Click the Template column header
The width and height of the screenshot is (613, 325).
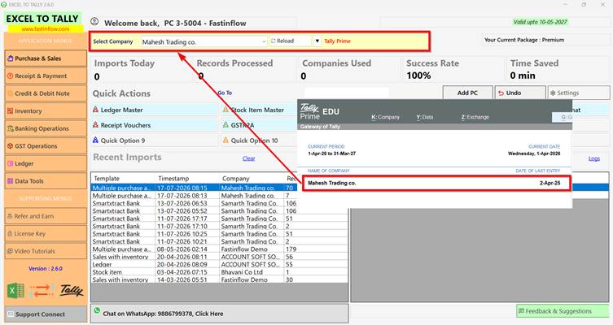click(x=123, y=178)
